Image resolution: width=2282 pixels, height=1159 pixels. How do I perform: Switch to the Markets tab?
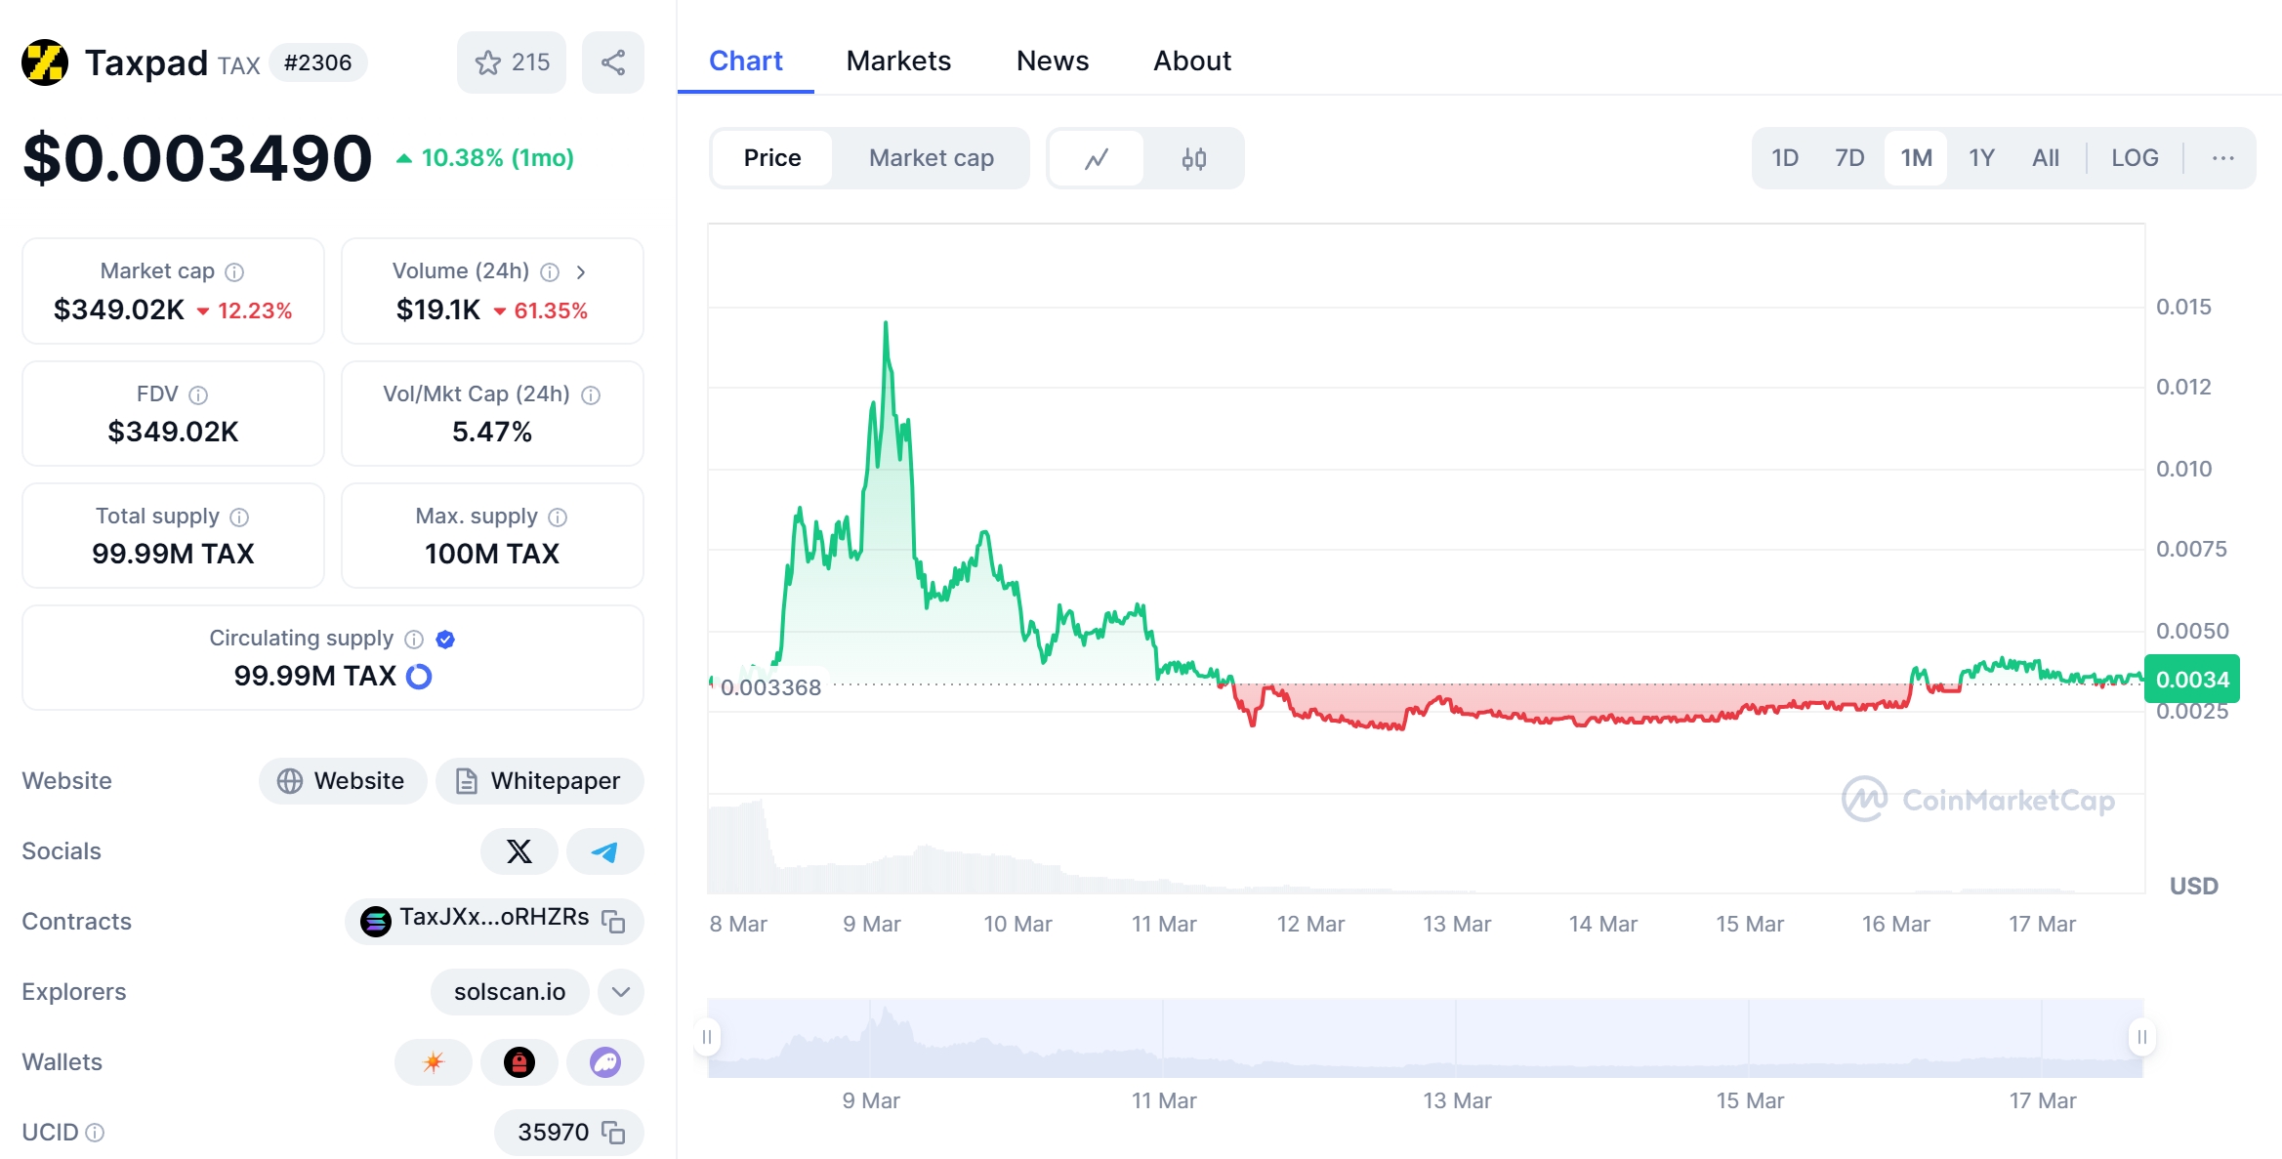tap(898, 60)
